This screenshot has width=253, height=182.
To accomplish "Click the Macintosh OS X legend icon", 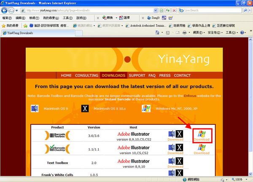I will click(85, 109).
